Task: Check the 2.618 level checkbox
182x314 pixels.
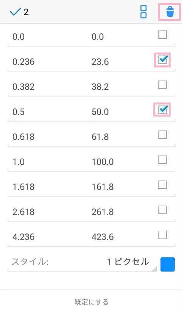Action: [x=163, y=210]
